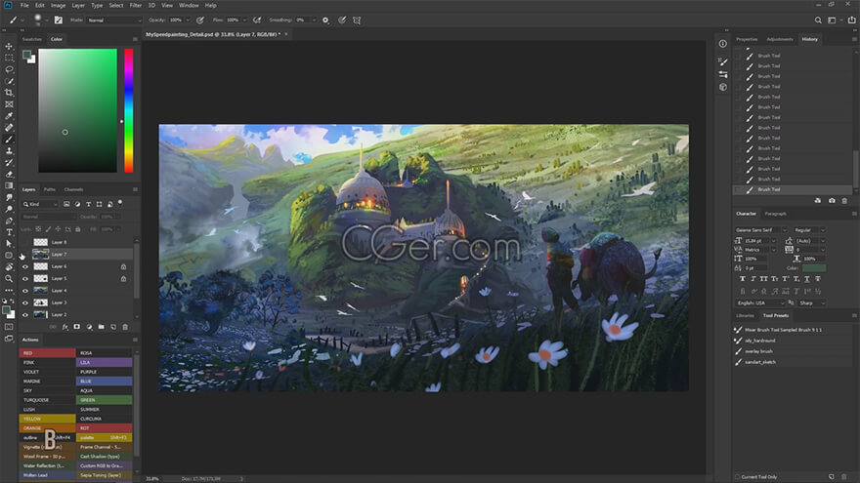
Task: Toggle pressure for opacity button
Action: [200, 20]
